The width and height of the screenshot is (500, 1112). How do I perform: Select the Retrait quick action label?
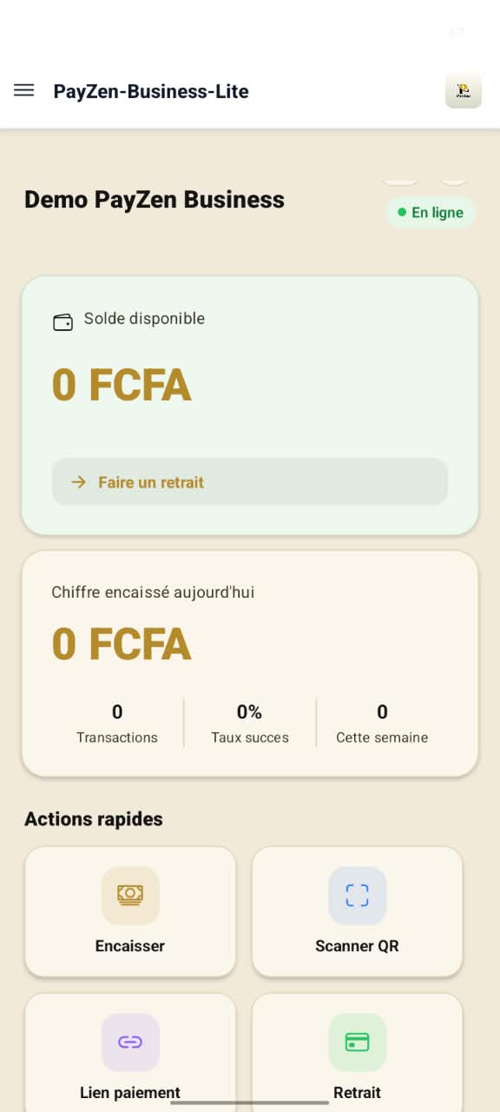click(x=357, y=1093)
